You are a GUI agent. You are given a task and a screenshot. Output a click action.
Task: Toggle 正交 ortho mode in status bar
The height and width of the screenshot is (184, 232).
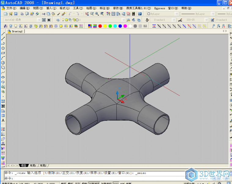[x=77, y=183]
